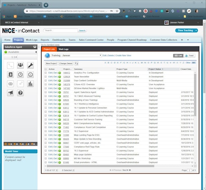Open the wrench settings tool

tap(30, 65)
